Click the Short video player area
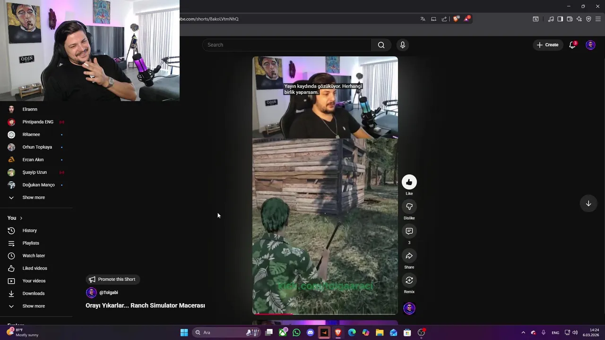 325,186
